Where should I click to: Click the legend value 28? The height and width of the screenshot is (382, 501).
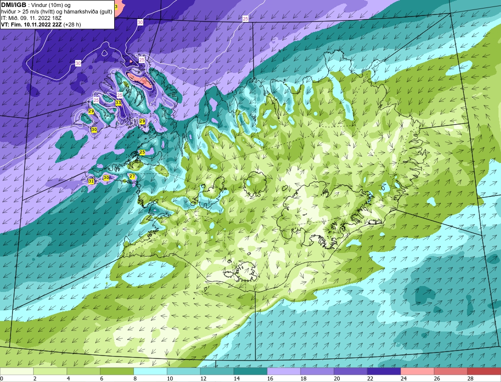[470, 378]
